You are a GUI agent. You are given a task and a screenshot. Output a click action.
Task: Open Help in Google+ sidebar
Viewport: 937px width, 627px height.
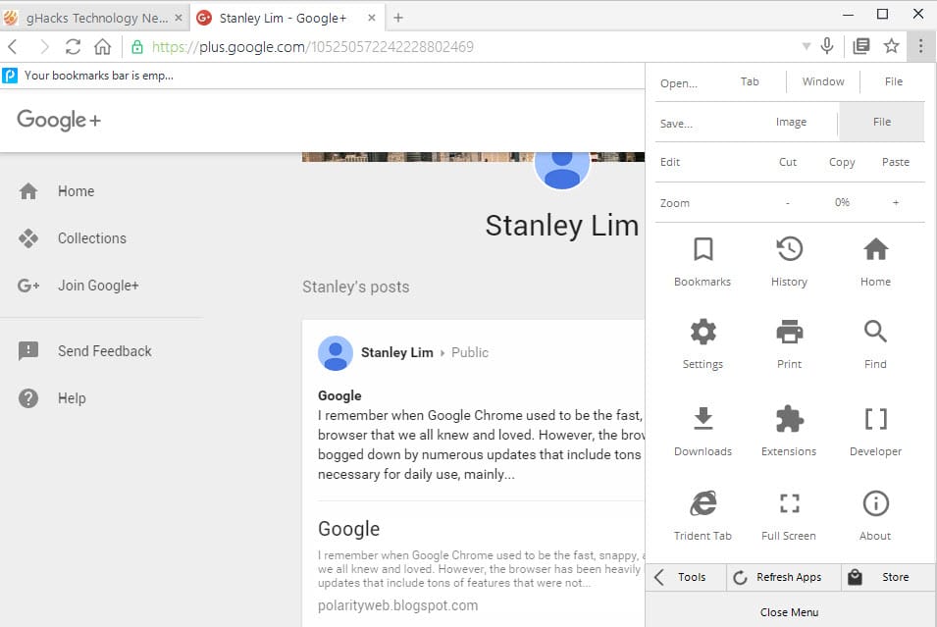coord(72,398)
